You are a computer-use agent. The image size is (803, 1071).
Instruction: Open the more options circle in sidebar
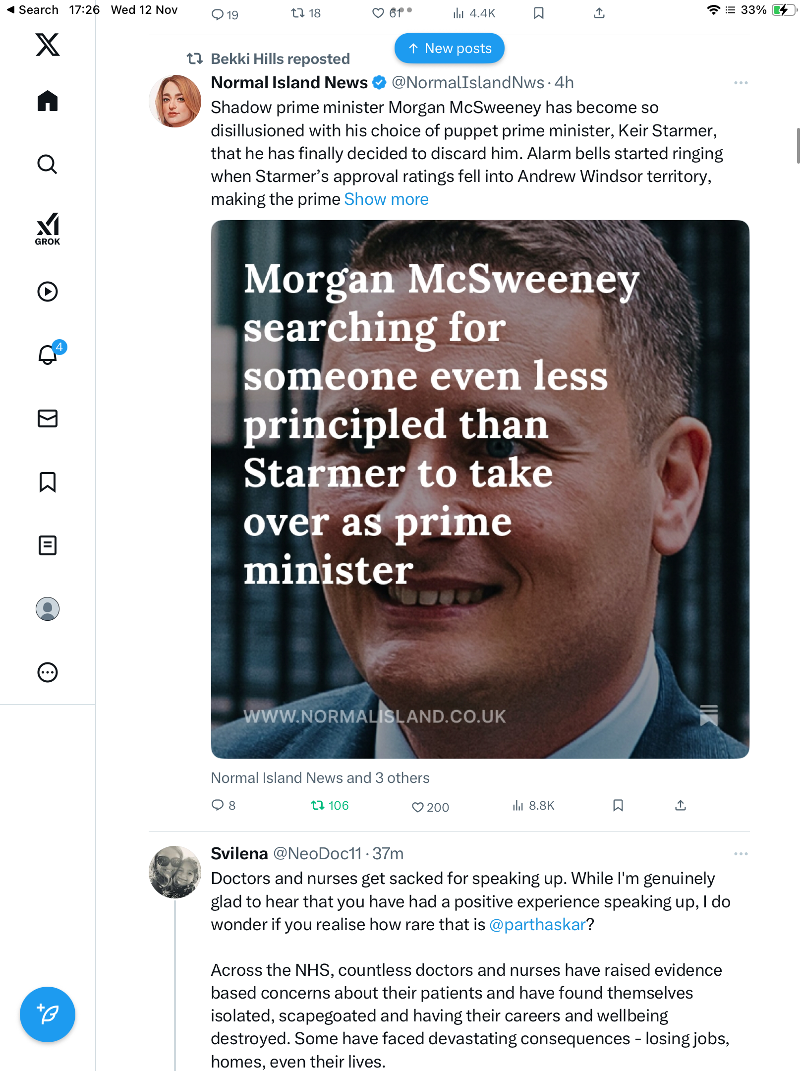[48, 672]
